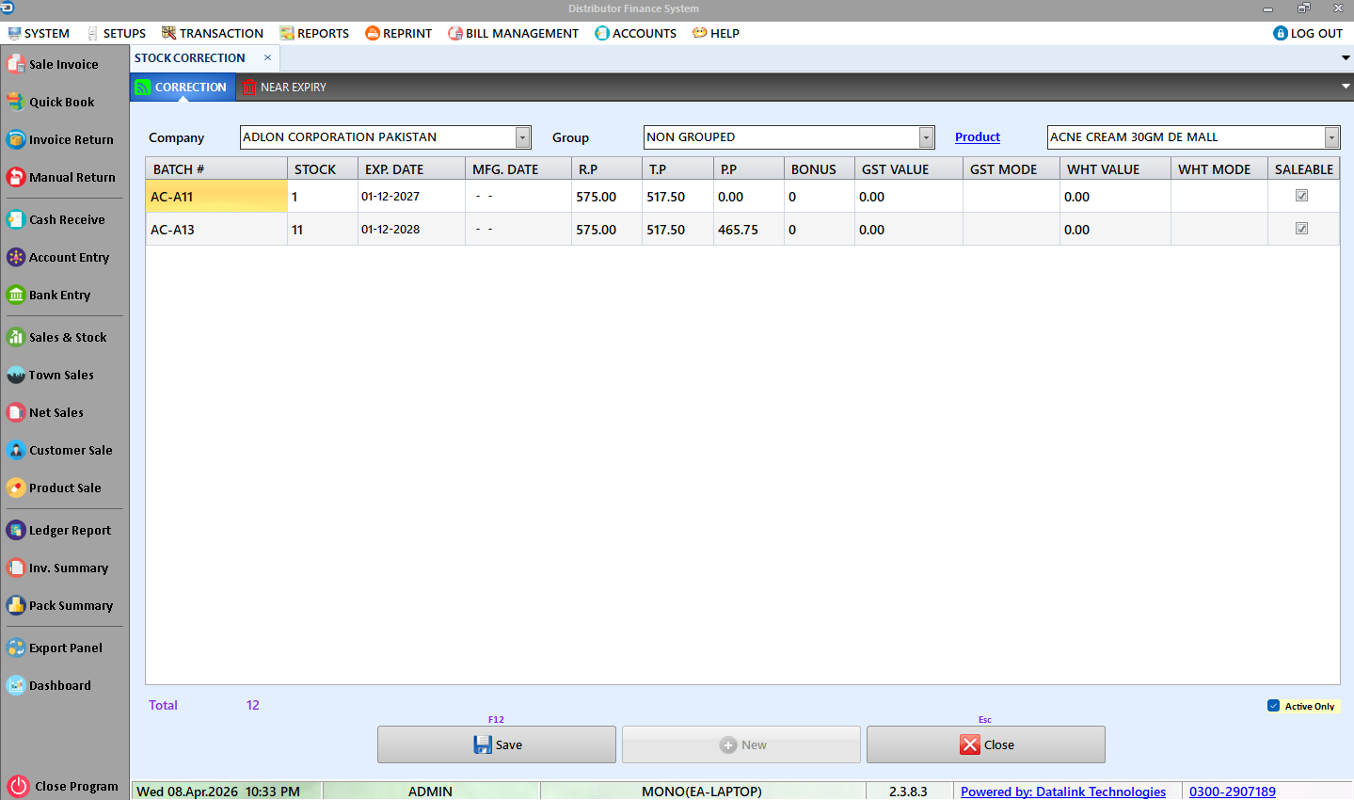Click the BATCH # column header
This screenshot has height=800, width=1354.
pyautogui.click(x=216, y=169)
